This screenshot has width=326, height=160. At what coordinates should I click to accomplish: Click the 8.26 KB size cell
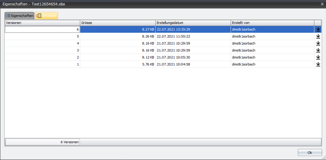point(118,37)
